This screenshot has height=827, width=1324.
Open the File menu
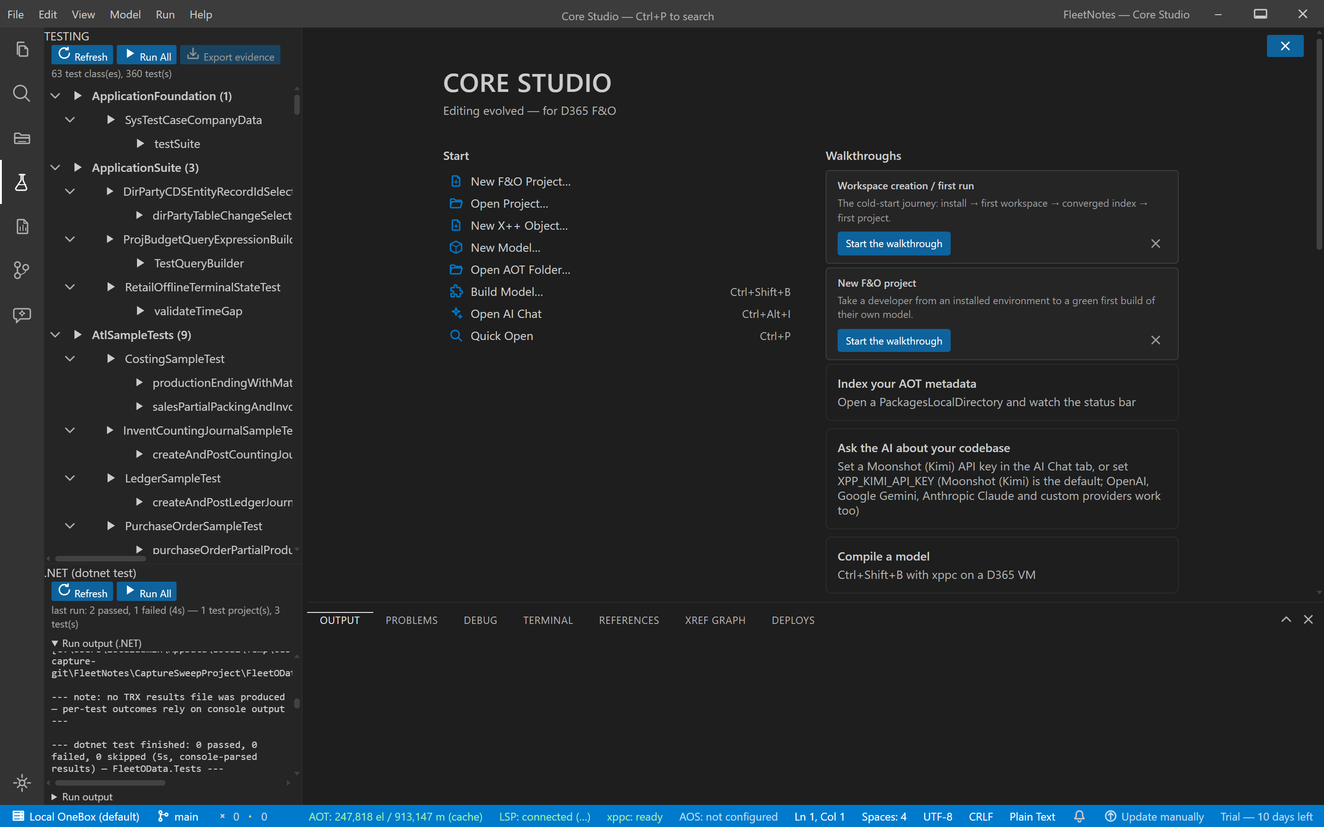click(x=15, y=14)
